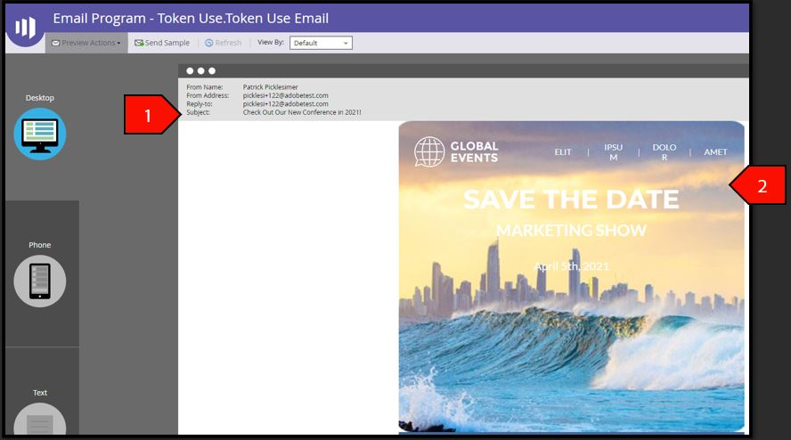Viewport: 791px width, 440px height.
Task: Click the Email Program title text
Action: (x=191, y=18)
